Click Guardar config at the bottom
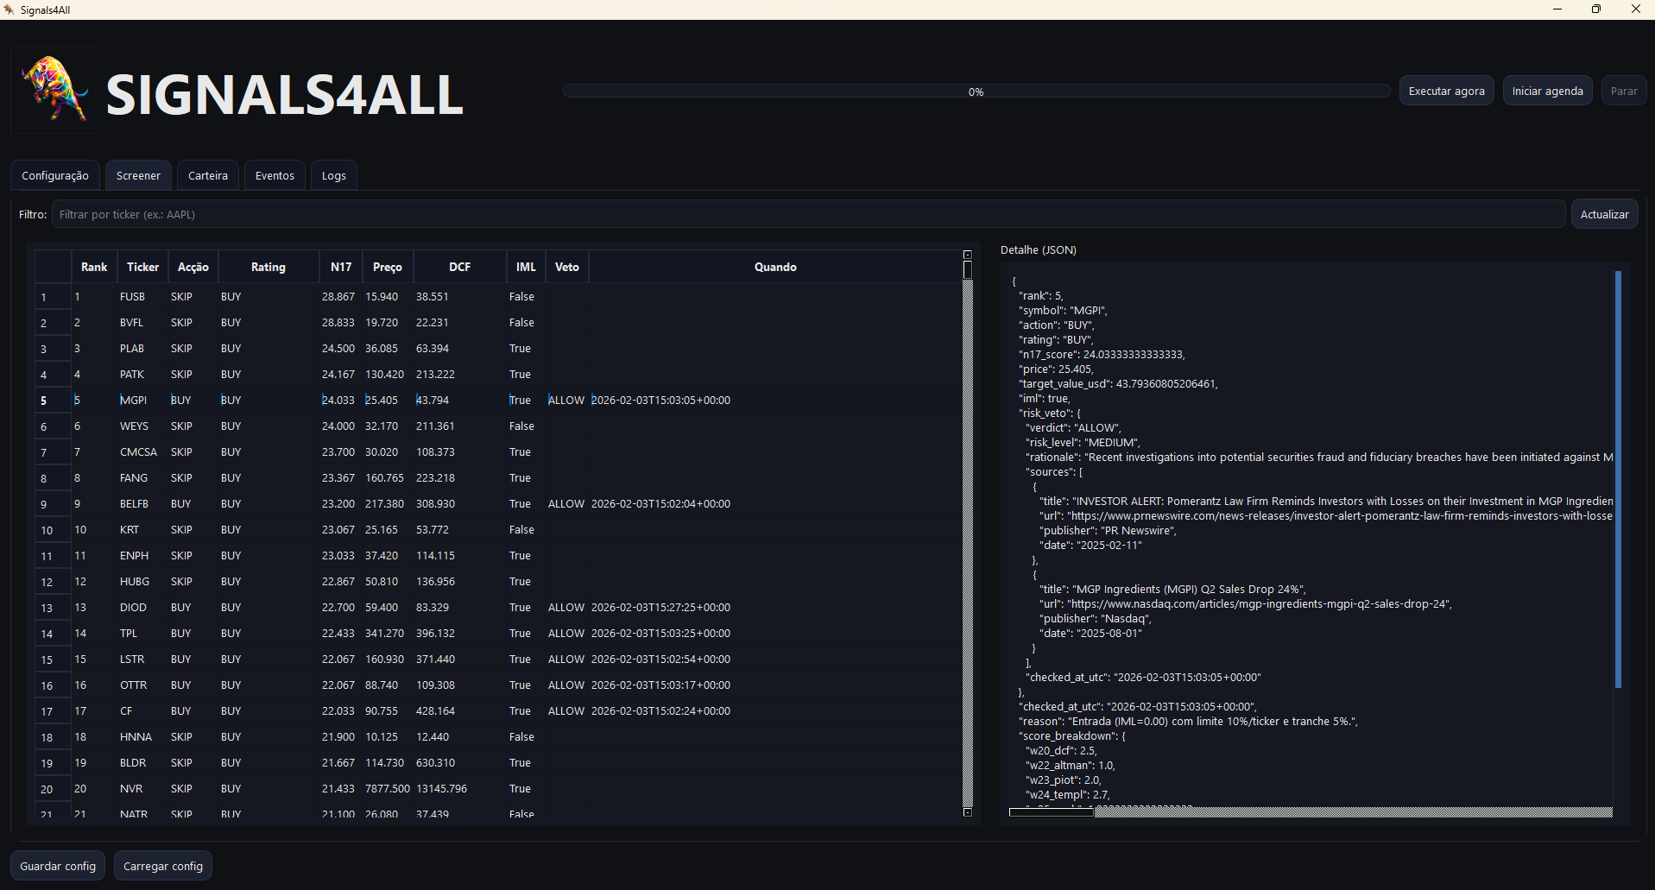Screen dimensions: 1655x890 point(57,865)
